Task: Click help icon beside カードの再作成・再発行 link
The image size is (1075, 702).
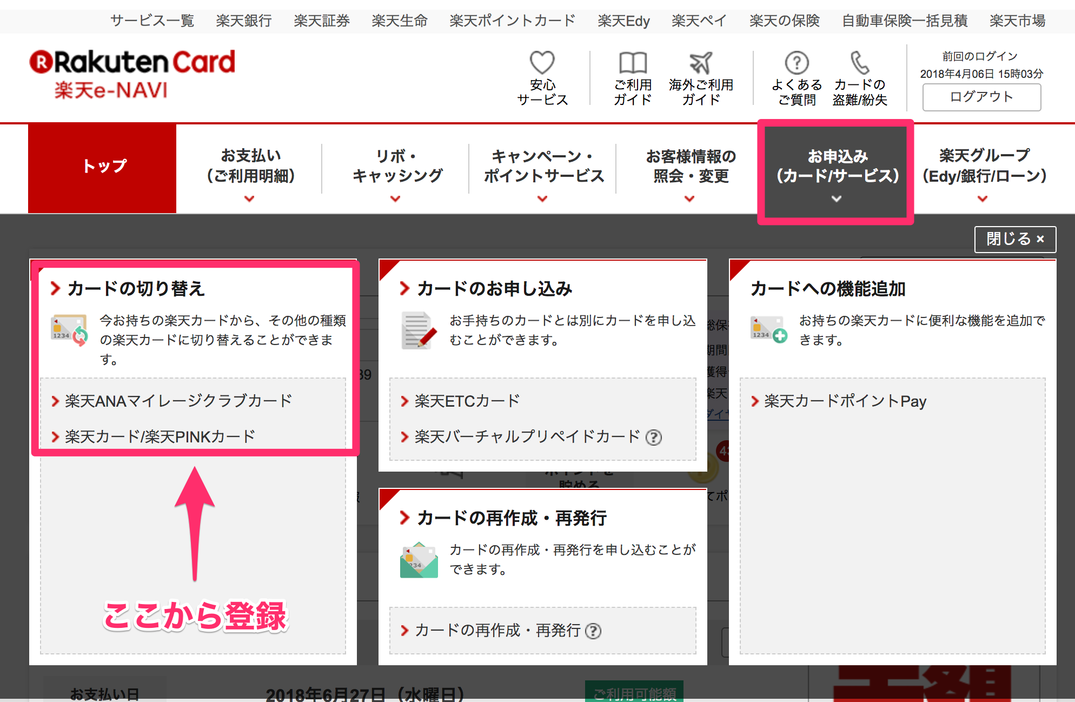Action: 593,631
